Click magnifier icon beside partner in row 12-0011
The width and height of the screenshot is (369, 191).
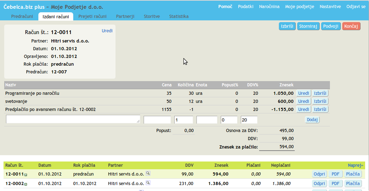click(148, 173)
